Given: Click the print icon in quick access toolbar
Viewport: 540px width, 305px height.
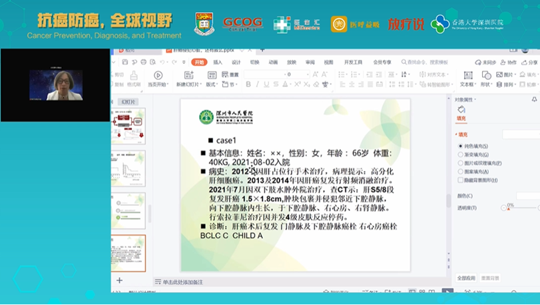Looking at the screenshot, I should (x=143, y=62).
